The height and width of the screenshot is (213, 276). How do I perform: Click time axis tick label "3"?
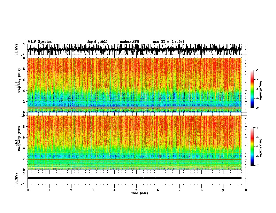point(93,190)
